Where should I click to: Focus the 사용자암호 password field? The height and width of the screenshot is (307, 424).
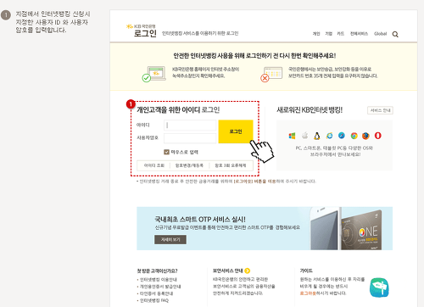click(x=190, y=138)
